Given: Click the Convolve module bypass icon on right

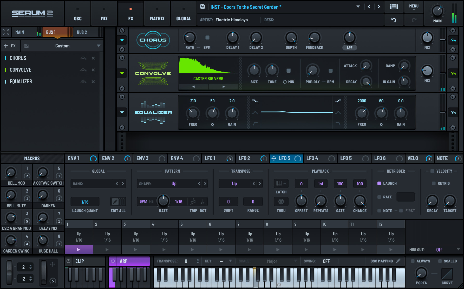Looking at the screenshot, I should (x=453, y=73).
